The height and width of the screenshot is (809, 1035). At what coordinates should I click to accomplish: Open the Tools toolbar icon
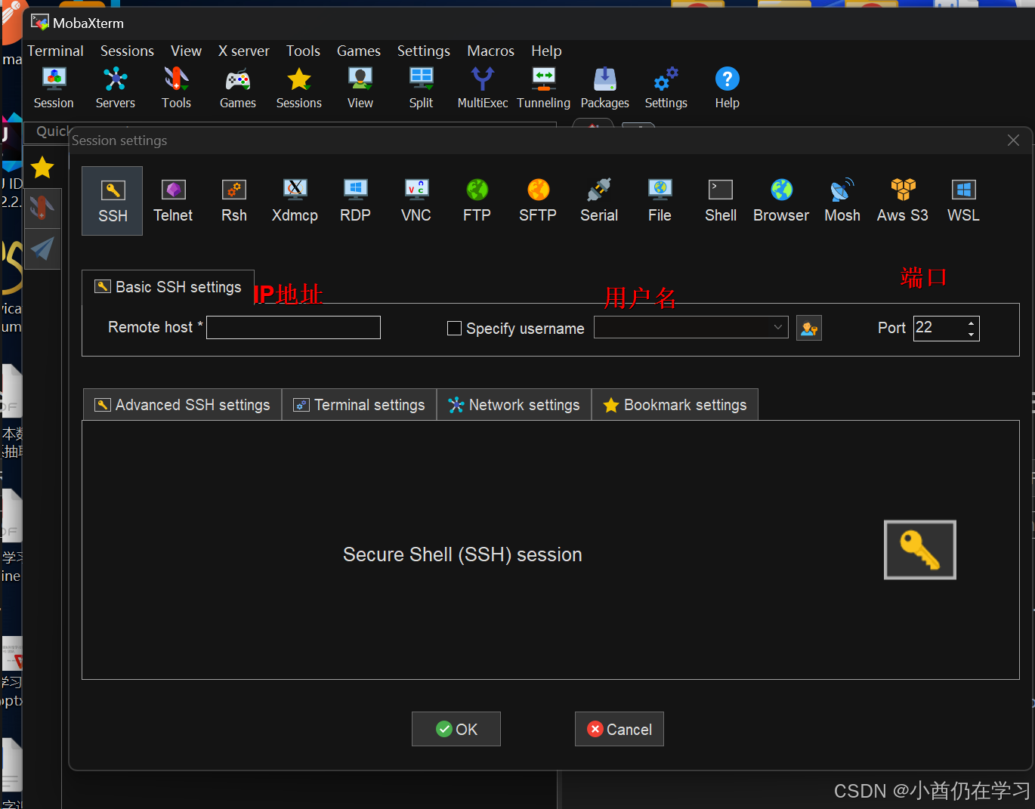click(x=176, y=88)
